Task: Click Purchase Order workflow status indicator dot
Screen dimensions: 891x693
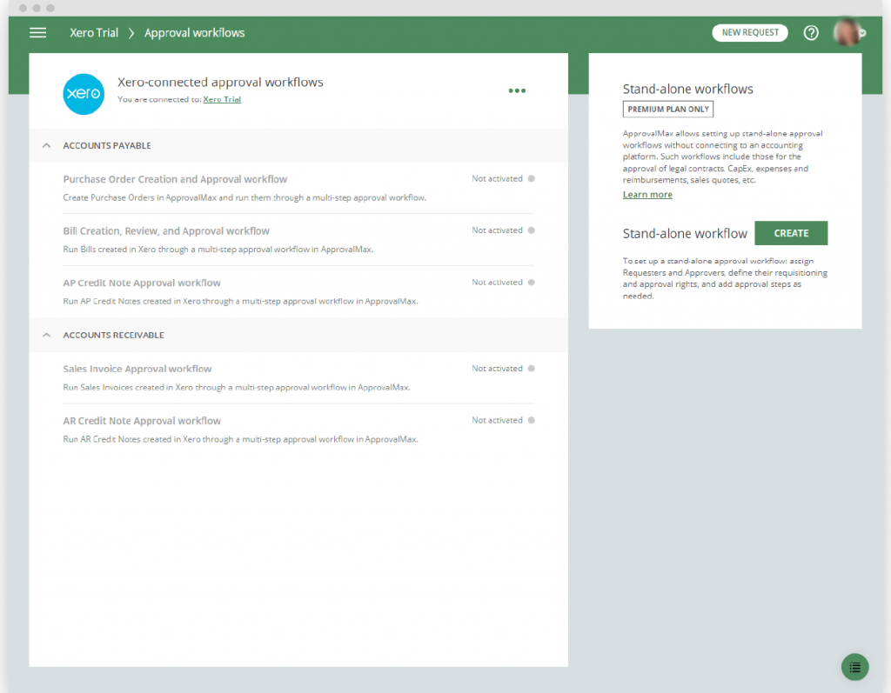Action: [x=532, y=178]
